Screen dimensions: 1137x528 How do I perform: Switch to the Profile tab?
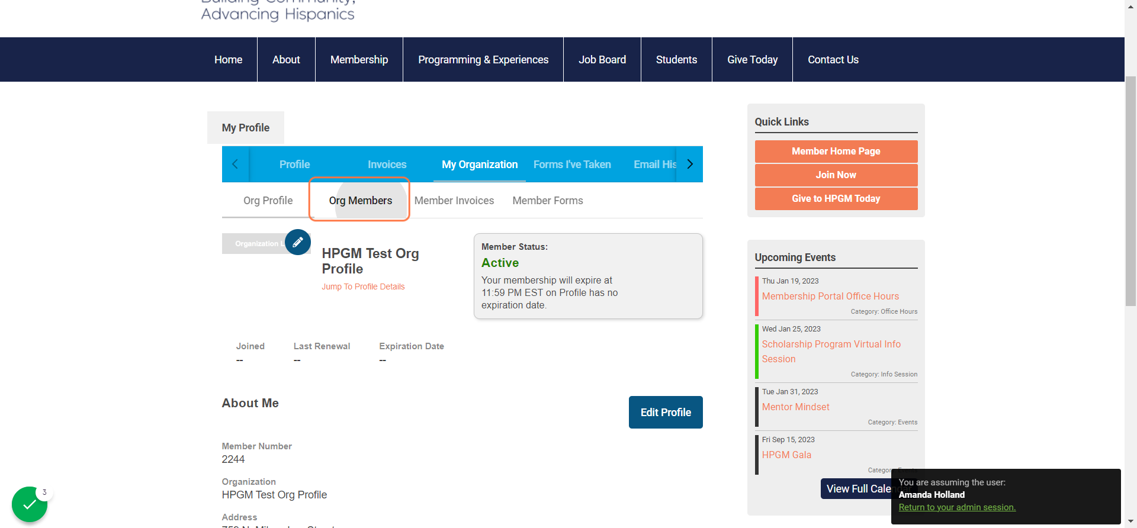[x=294, y=165]
